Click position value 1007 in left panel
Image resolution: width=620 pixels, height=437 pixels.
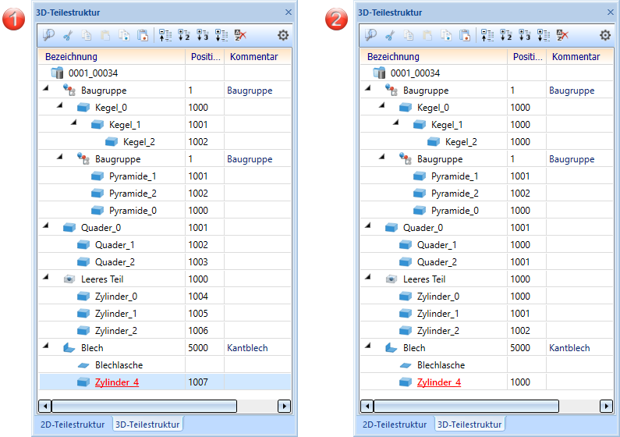pyautogui.click(x=198, y=382)
